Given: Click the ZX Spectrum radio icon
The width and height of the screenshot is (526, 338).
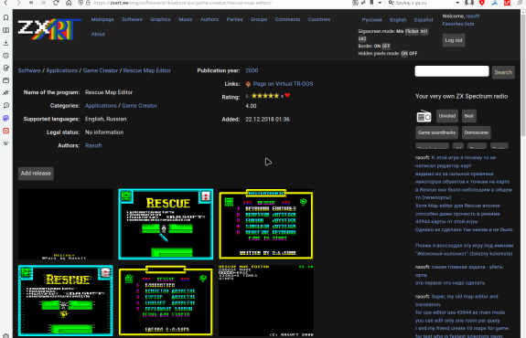Looking at the screenshot, I should (x=424, y=116).
